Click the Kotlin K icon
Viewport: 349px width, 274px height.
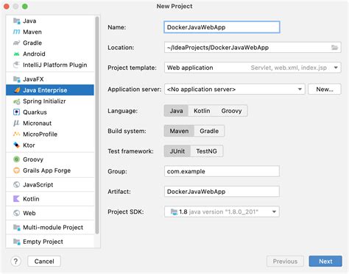coord(16,199)
